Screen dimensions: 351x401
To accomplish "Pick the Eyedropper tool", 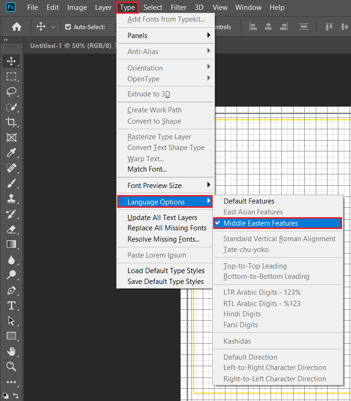I will coord(11,153).
